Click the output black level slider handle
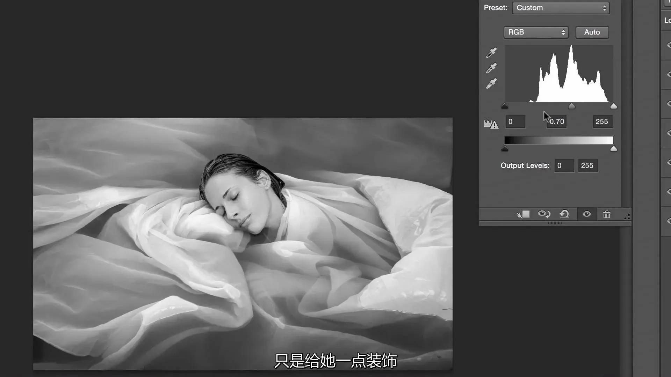The height and width of the screenshot is (377, 671). (x=505, y=149)
